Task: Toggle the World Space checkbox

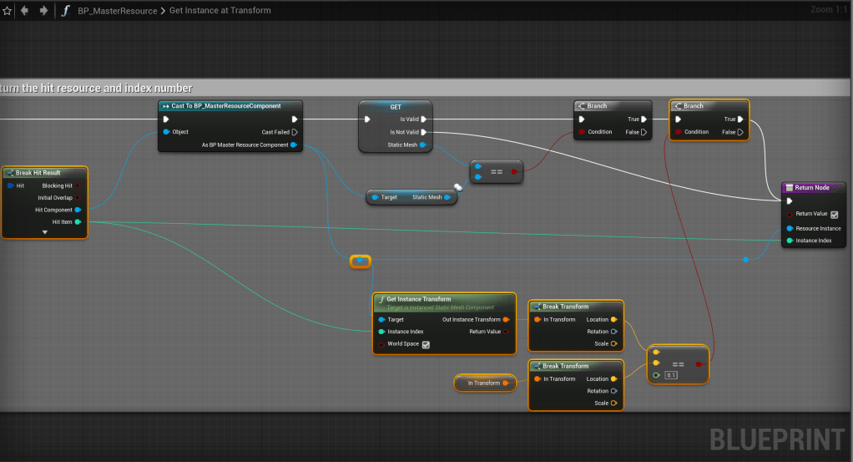Action: pos(426,344)
